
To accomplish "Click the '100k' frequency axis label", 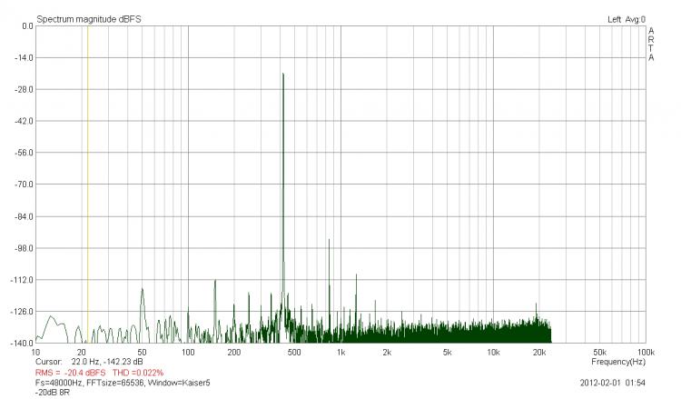I will point(646,352).
